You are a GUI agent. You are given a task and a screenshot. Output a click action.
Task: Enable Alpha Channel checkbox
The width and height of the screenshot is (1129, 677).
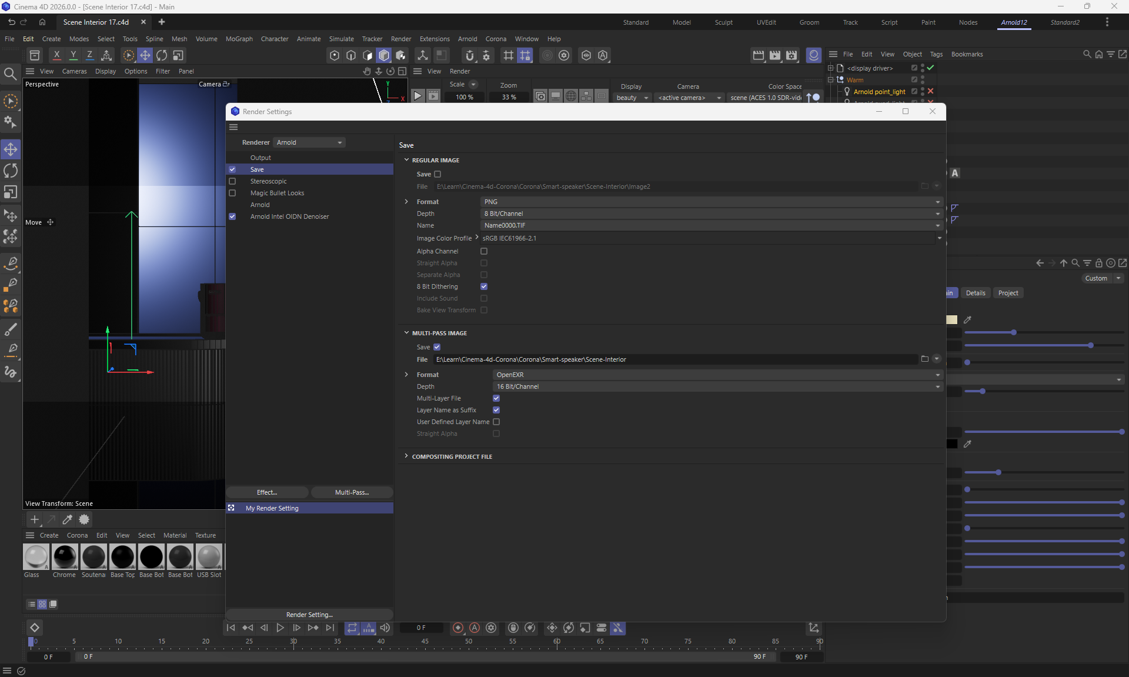[x=484, y=251]
